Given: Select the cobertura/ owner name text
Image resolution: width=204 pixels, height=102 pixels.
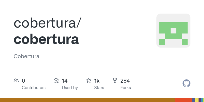Looking at the screenshot, I should tap(48, 23).
